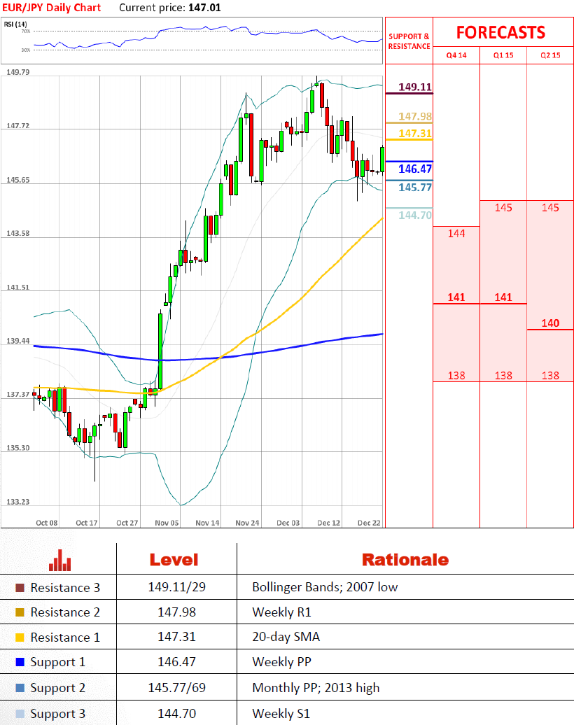Select the 'EUR/JPY Daily Chart' title
The width and height of the screenshot is (574, 725).
point(51,8)
